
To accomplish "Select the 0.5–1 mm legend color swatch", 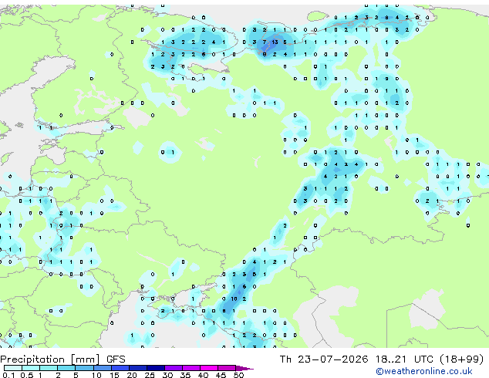I will click(x=31, y=368).
